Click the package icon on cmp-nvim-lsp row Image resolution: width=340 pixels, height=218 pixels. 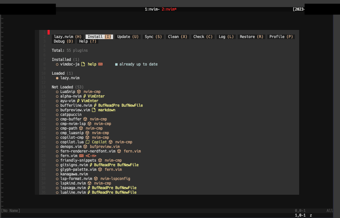click(89, 124)
